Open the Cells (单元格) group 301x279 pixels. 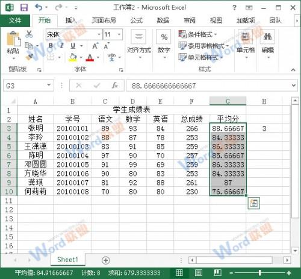coord(246,45)
